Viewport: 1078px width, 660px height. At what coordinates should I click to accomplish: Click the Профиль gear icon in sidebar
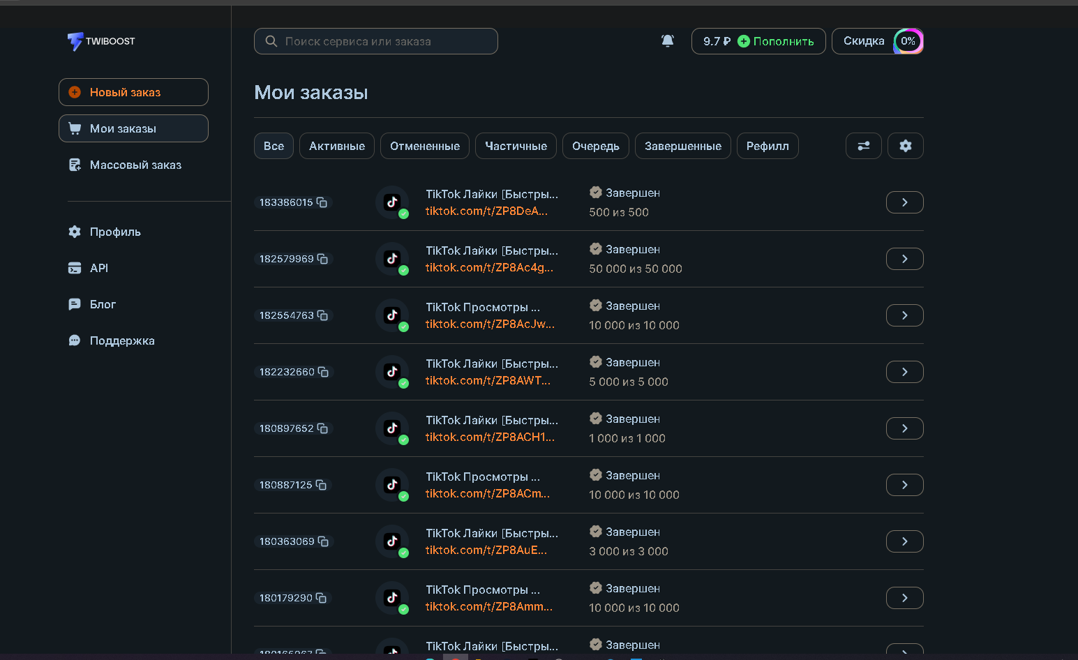coord(75,232)
